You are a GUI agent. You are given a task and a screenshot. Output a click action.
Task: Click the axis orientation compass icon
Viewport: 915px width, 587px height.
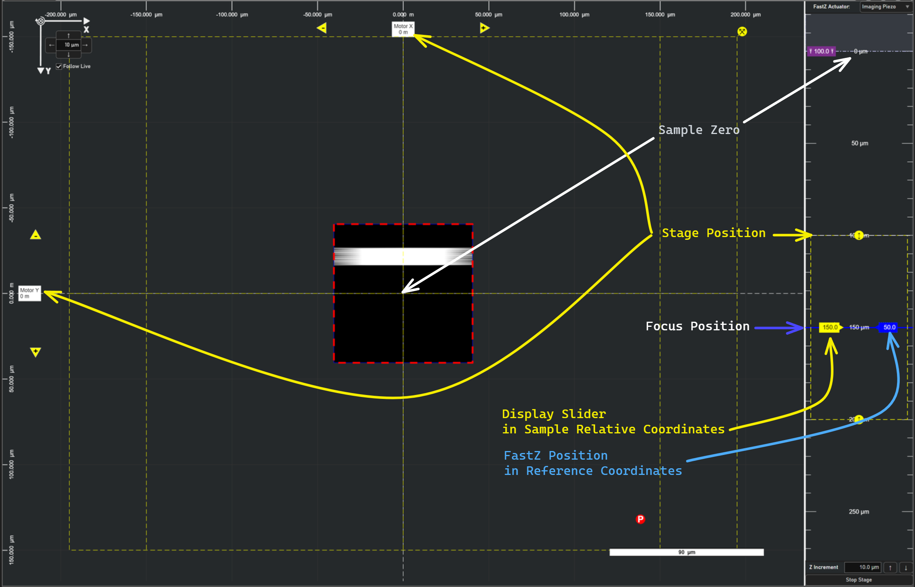[x=41, y=21]
